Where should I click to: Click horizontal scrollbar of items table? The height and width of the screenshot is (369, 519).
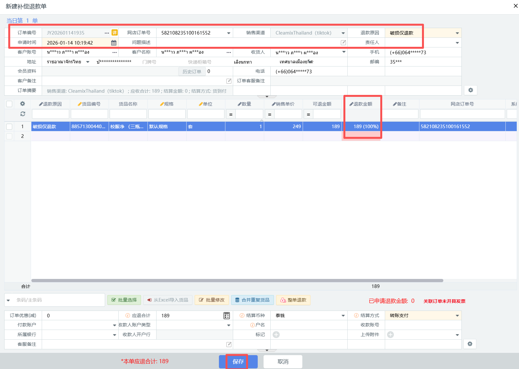click(x=237, y=281)
